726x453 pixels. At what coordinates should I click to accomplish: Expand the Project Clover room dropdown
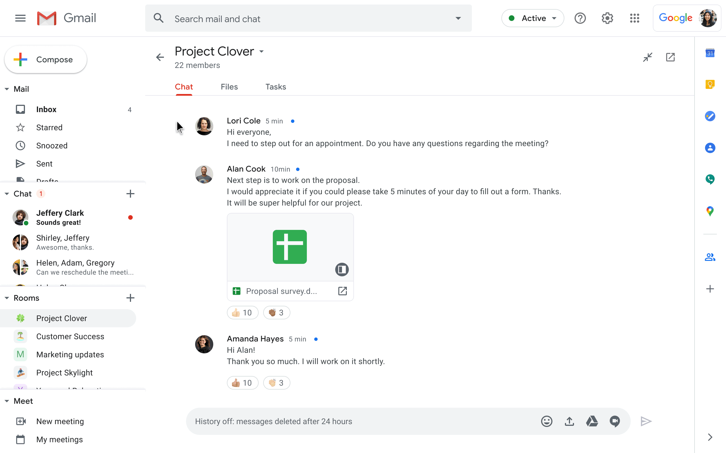coord(261,51)
